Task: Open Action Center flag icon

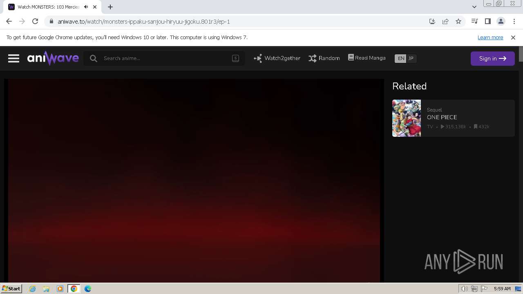Action: click(484, 289)
